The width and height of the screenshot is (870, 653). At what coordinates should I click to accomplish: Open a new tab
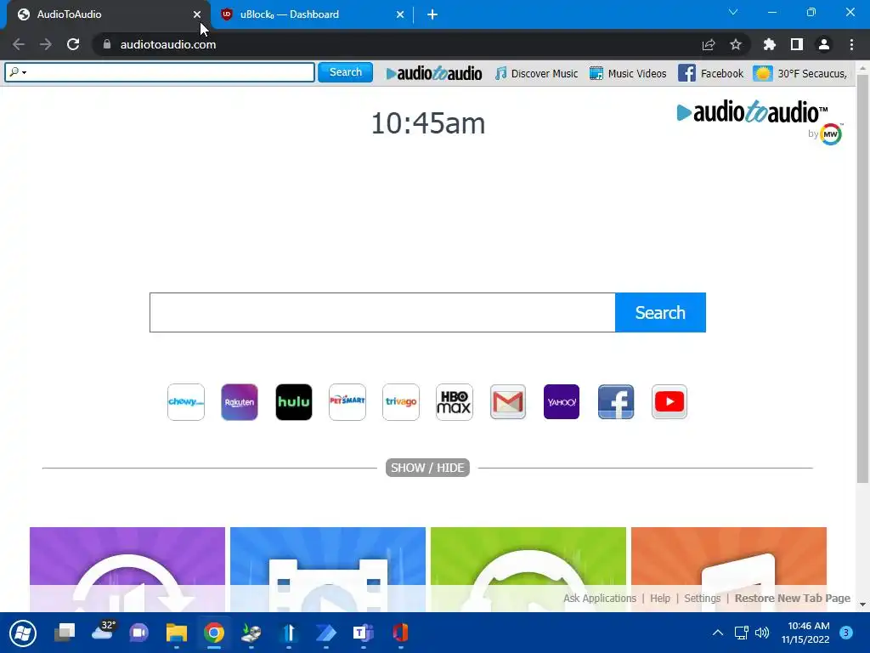coord(432,14)
